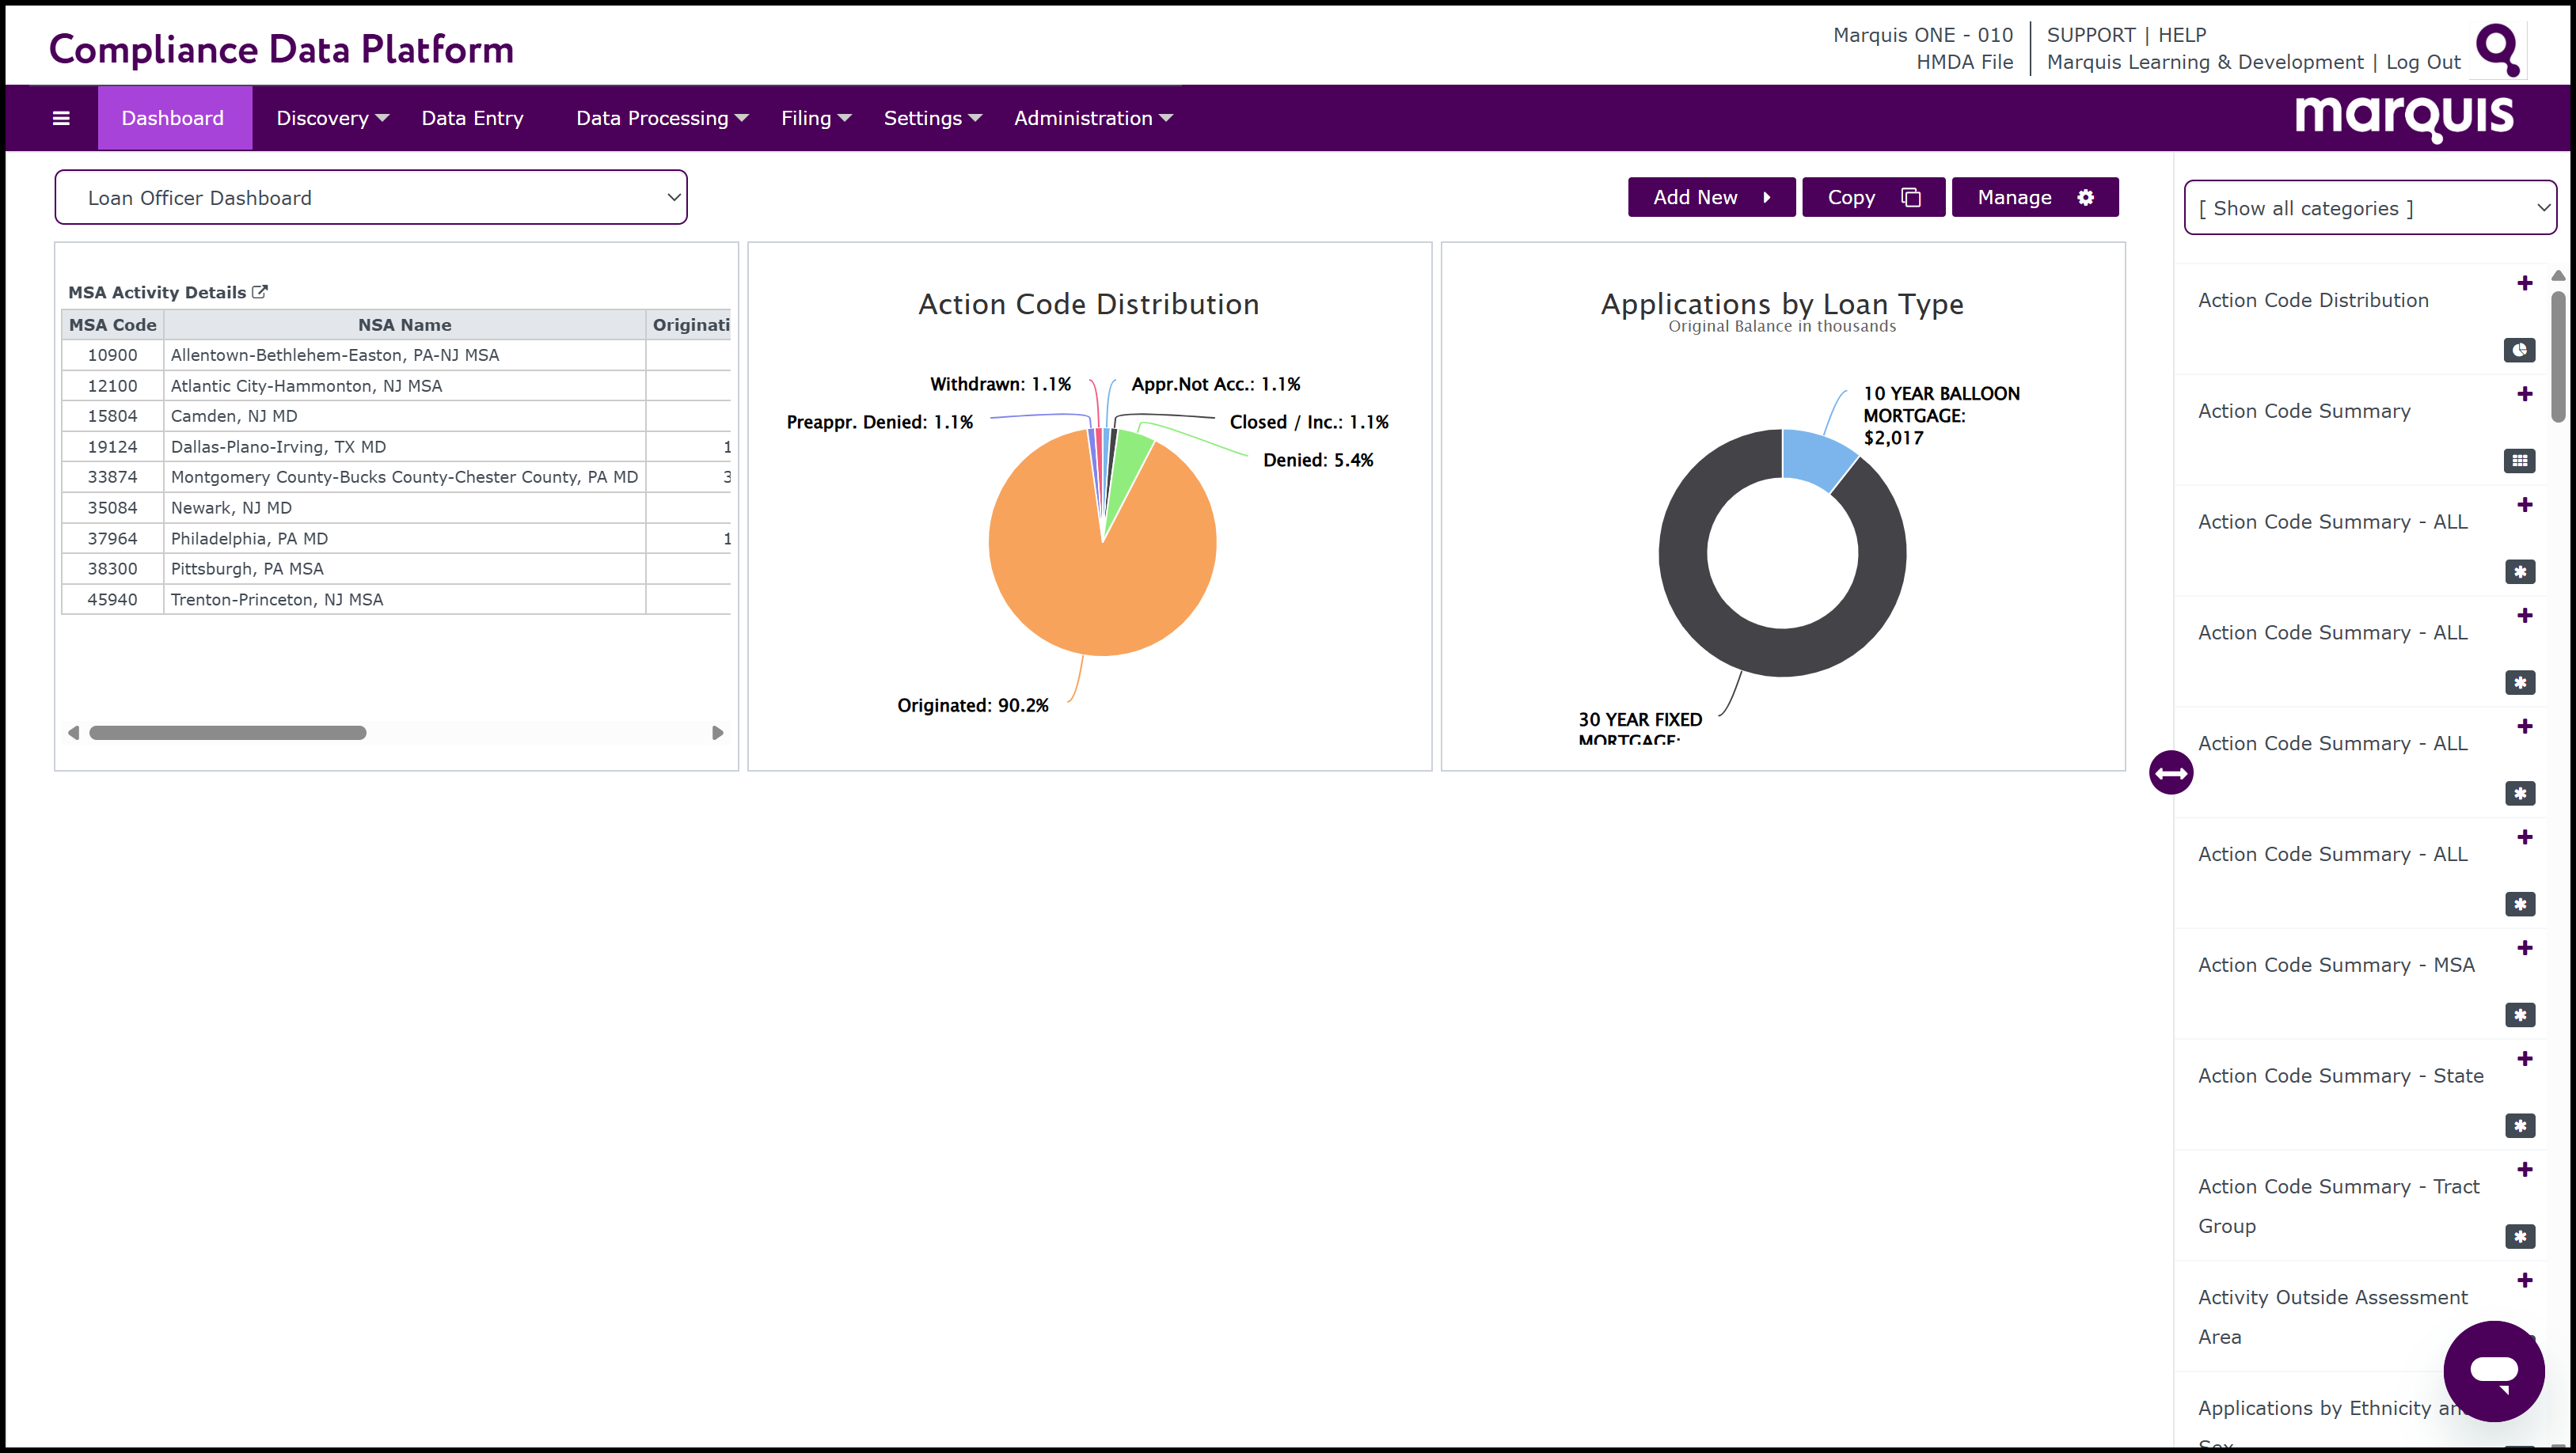
Task: Open MSA Activity Details external link icon
Action: (260, 292)
